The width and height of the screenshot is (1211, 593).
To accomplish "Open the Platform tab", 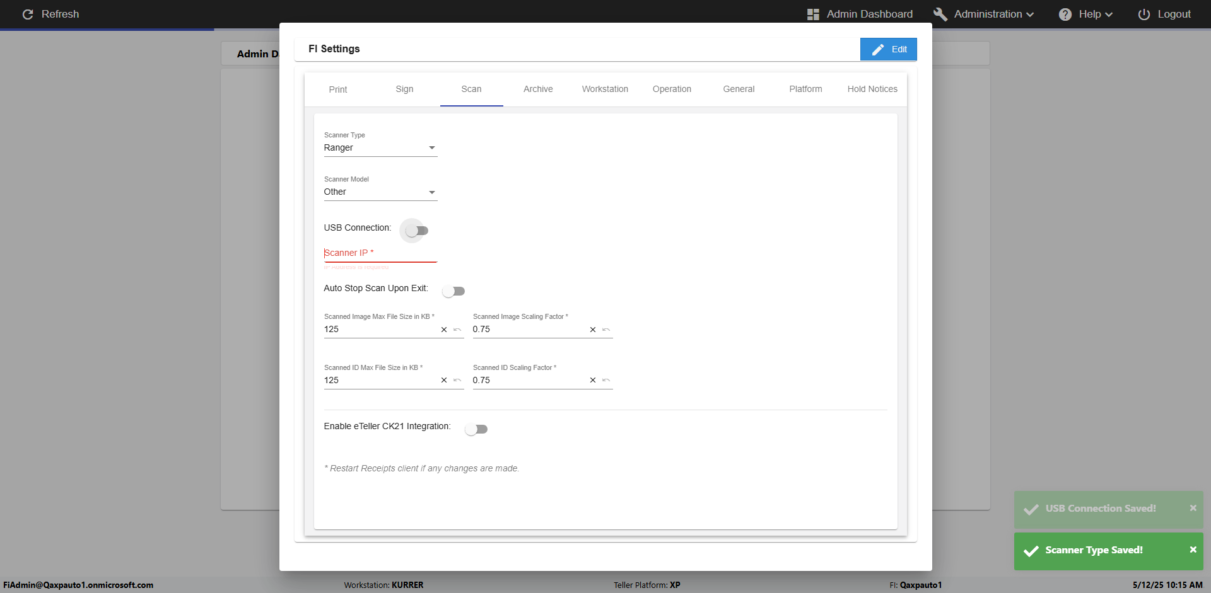I will [805, 89].
